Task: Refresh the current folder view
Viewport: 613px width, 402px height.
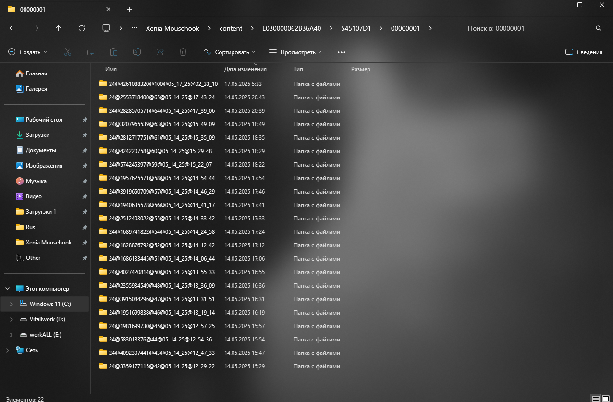Action: [x=82, y=28]
